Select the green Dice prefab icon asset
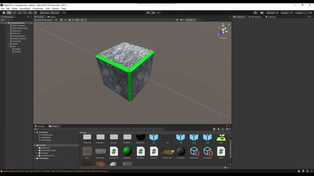314x176 pixels. pyautogui.click(x=221, y=139)
